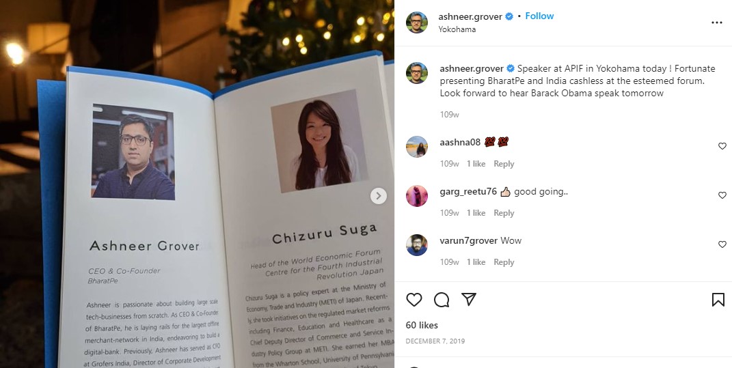
Task: Click the posted book photo
Action: [197, 184]
